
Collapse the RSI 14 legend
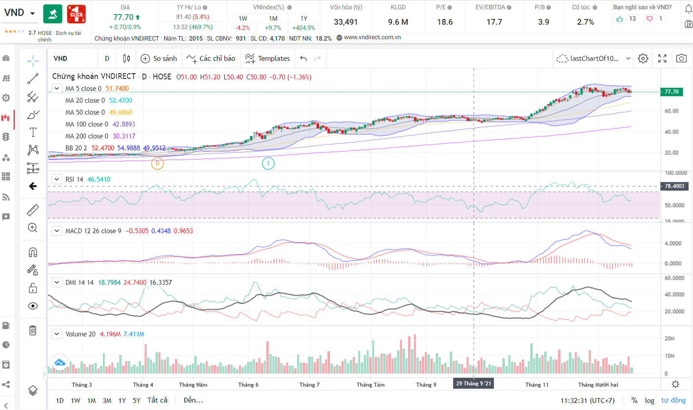pyautogui.click(x=57, y=179)
